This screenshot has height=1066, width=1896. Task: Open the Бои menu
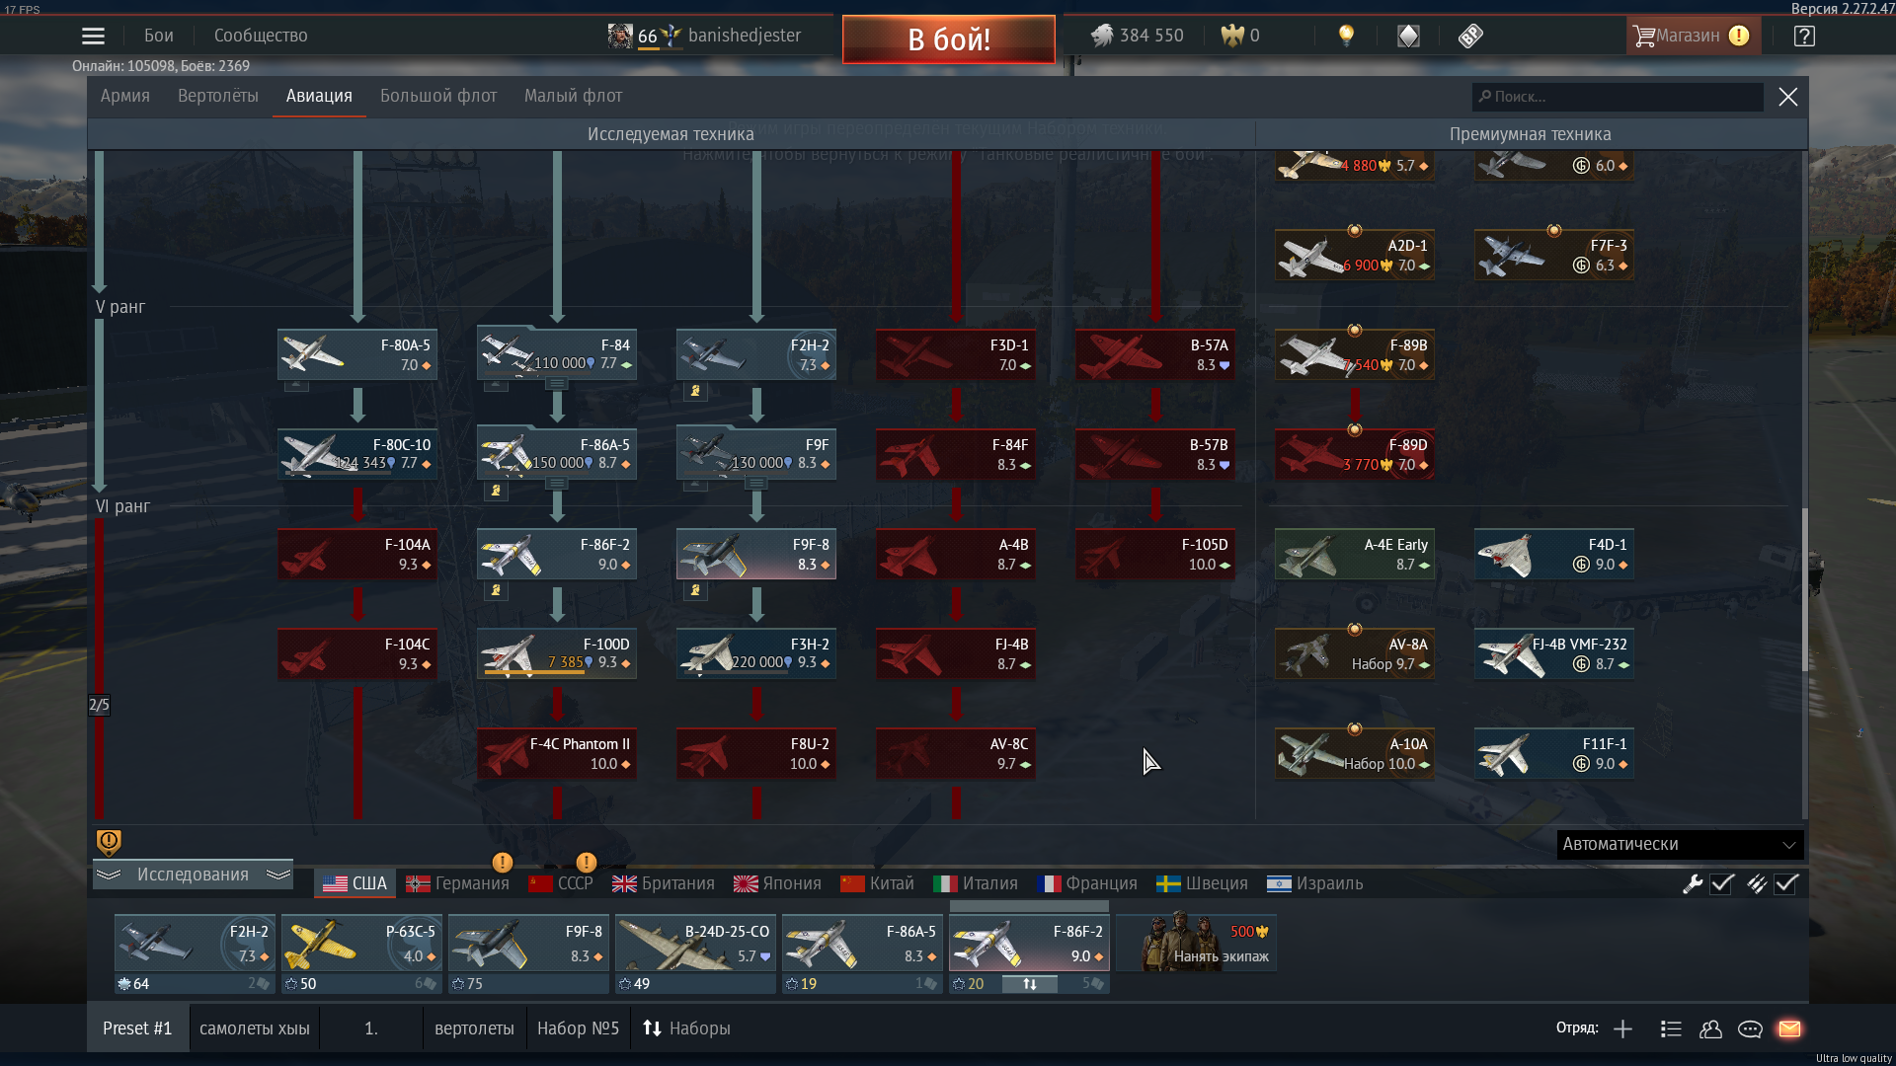159,37
